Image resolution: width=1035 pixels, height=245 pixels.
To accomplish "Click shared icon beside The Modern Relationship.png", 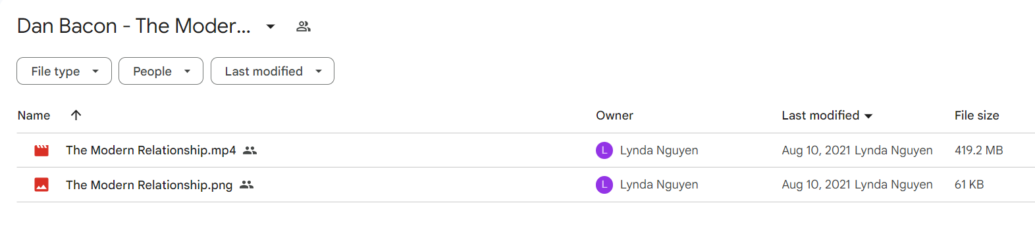I will [x=246, y=185].
